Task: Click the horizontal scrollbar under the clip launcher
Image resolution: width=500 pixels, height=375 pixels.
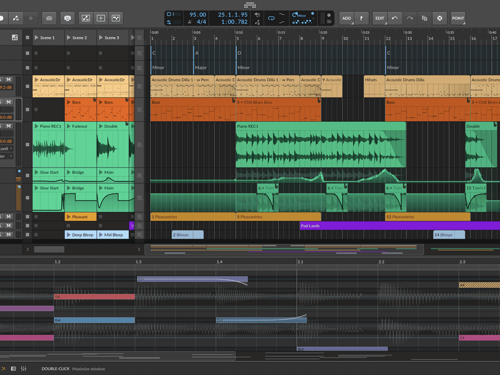Action: (x=49, y=249)
